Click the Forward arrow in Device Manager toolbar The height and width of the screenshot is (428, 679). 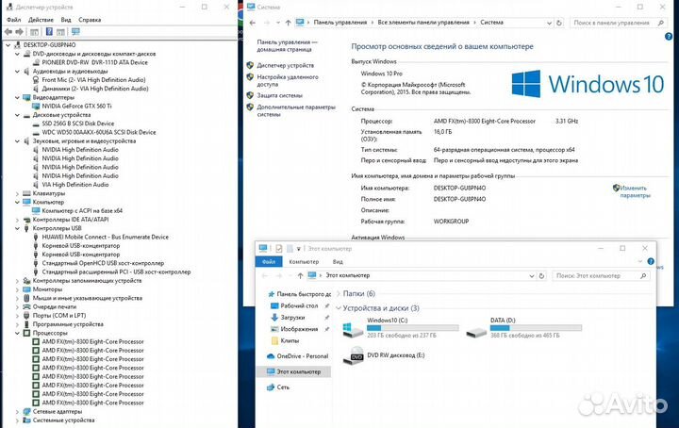pos(19,32)
